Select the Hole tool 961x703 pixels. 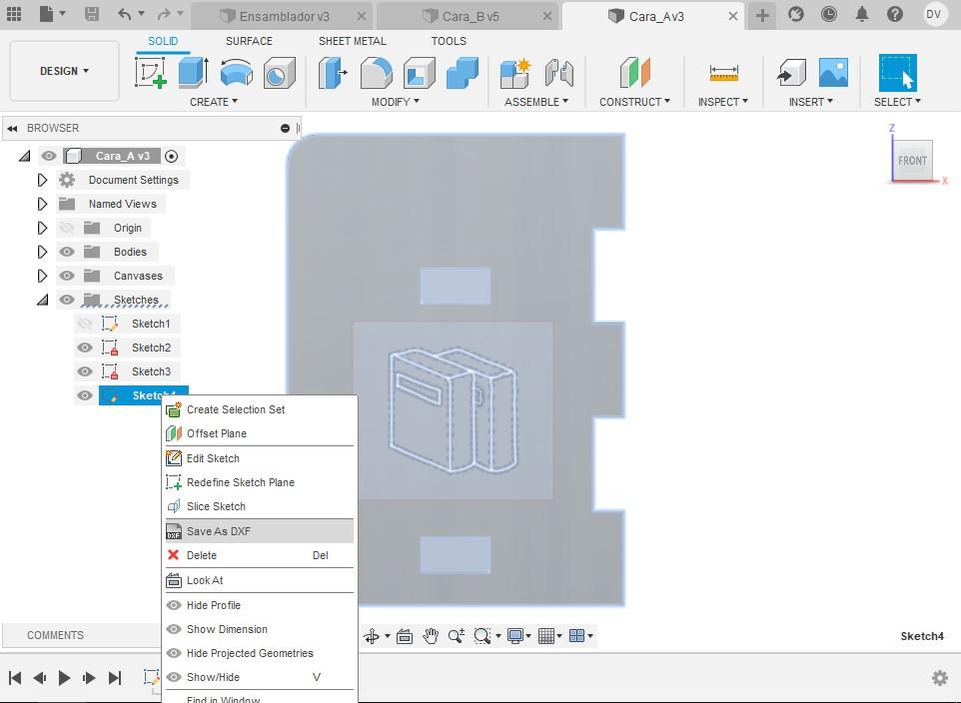pyautogui.click(x=280, y=72)
